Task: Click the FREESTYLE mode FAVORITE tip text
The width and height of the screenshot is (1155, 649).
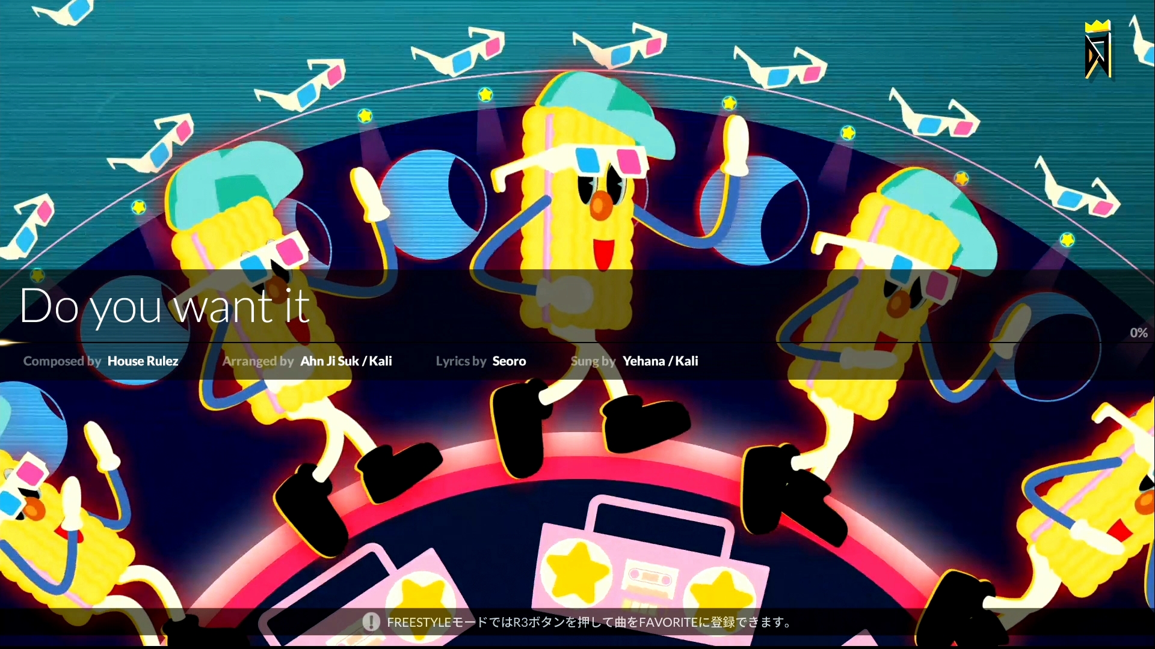Action: pos(590,622)
